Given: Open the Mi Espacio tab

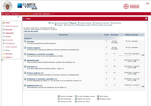Looking at the screenshot, I should click(16, 14).
